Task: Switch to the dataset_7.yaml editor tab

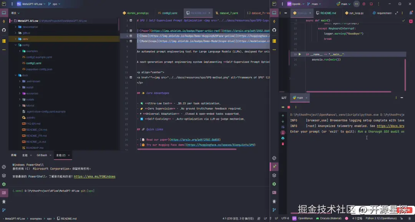Action: 227,13
